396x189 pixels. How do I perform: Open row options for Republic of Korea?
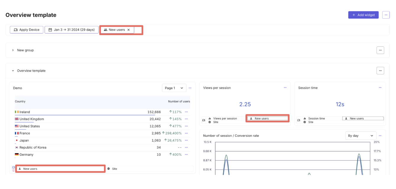click(186, 147)
